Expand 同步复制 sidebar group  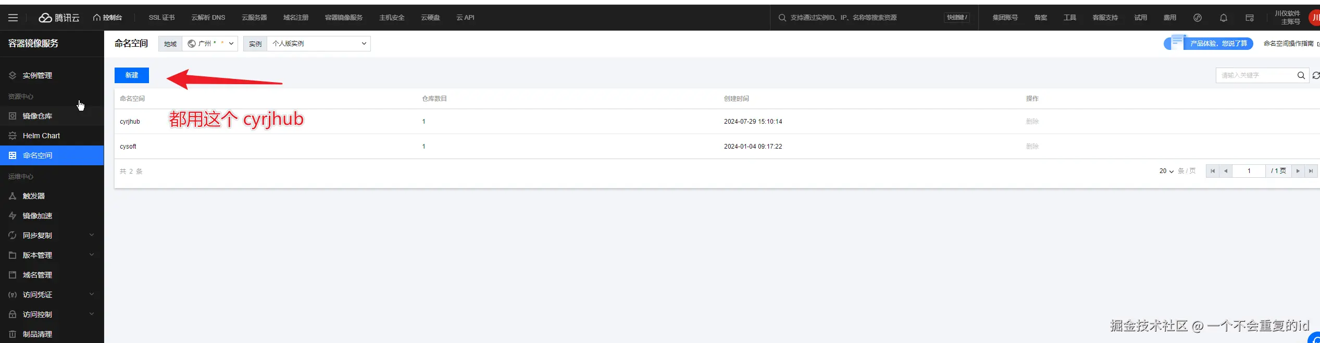[52, 235]
